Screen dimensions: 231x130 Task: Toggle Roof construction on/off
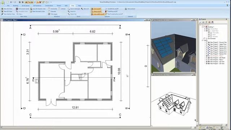(114, 14)
